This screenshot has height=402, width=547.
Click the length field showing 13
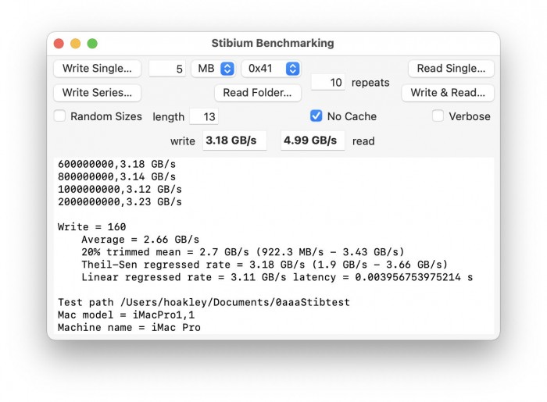204,116
